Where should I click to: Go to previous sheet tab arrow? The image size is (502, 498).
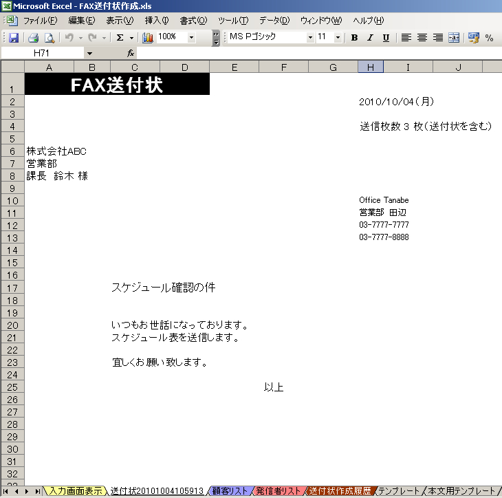point(16,491)
